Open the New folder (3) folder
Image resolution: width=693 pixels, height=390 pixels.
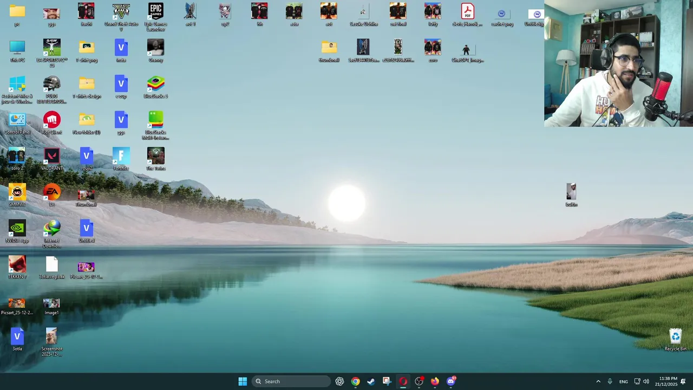click(x=87, y=123)
